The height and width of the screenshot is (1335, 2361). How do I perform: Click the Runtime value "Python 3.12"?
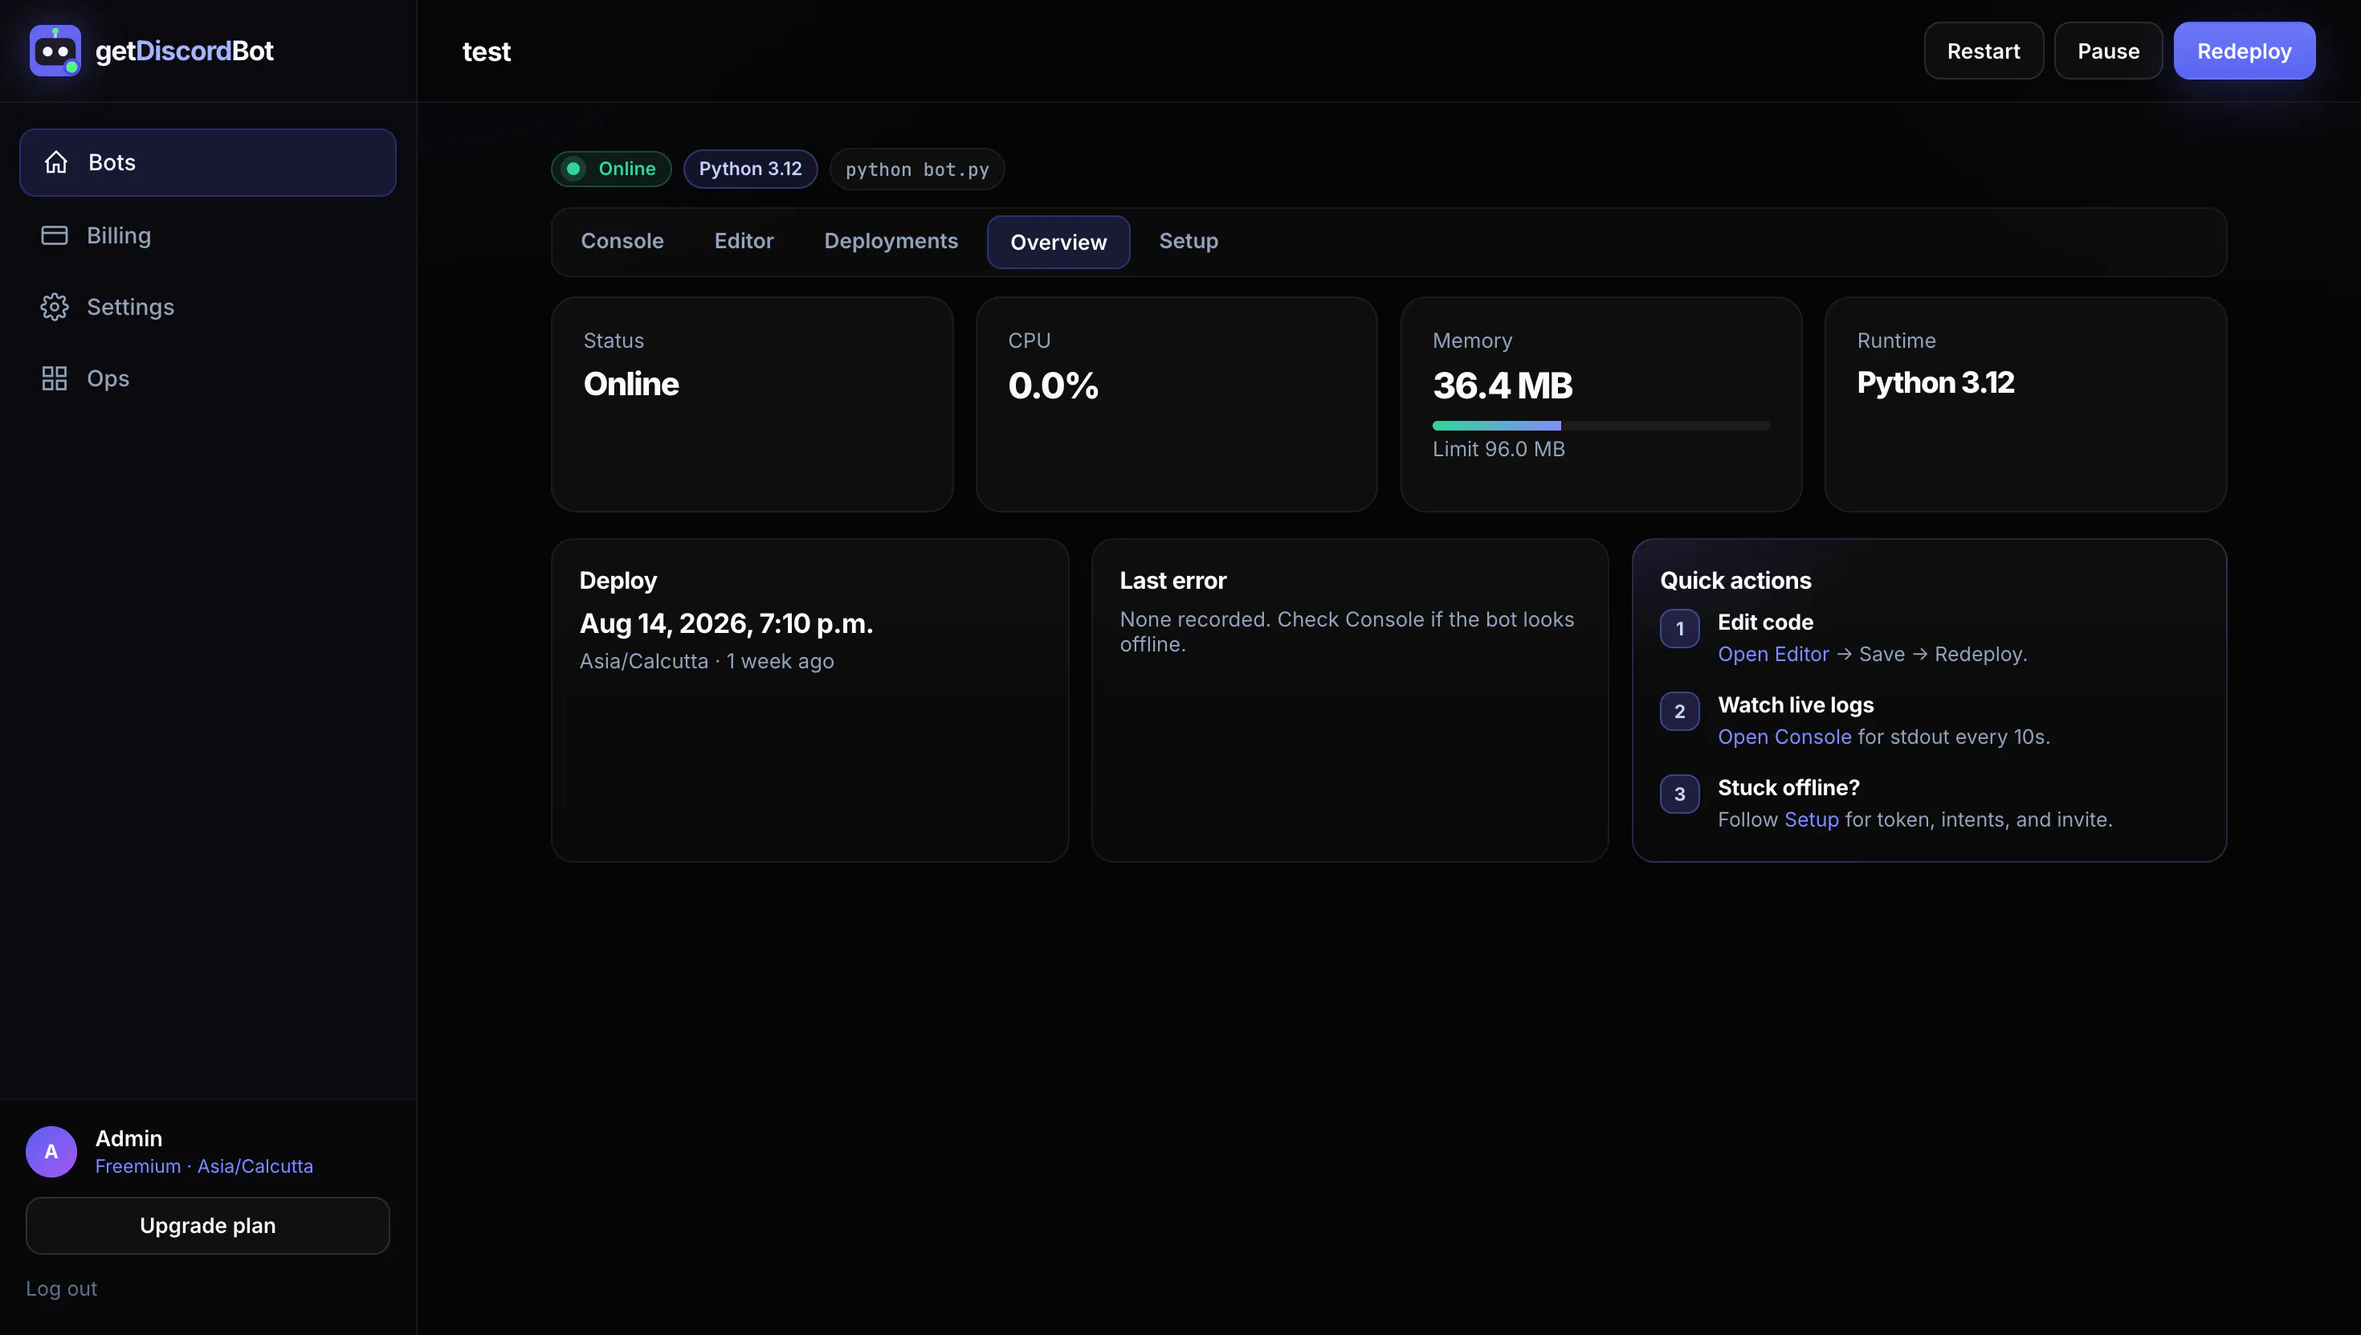[x=1935, y=382]
